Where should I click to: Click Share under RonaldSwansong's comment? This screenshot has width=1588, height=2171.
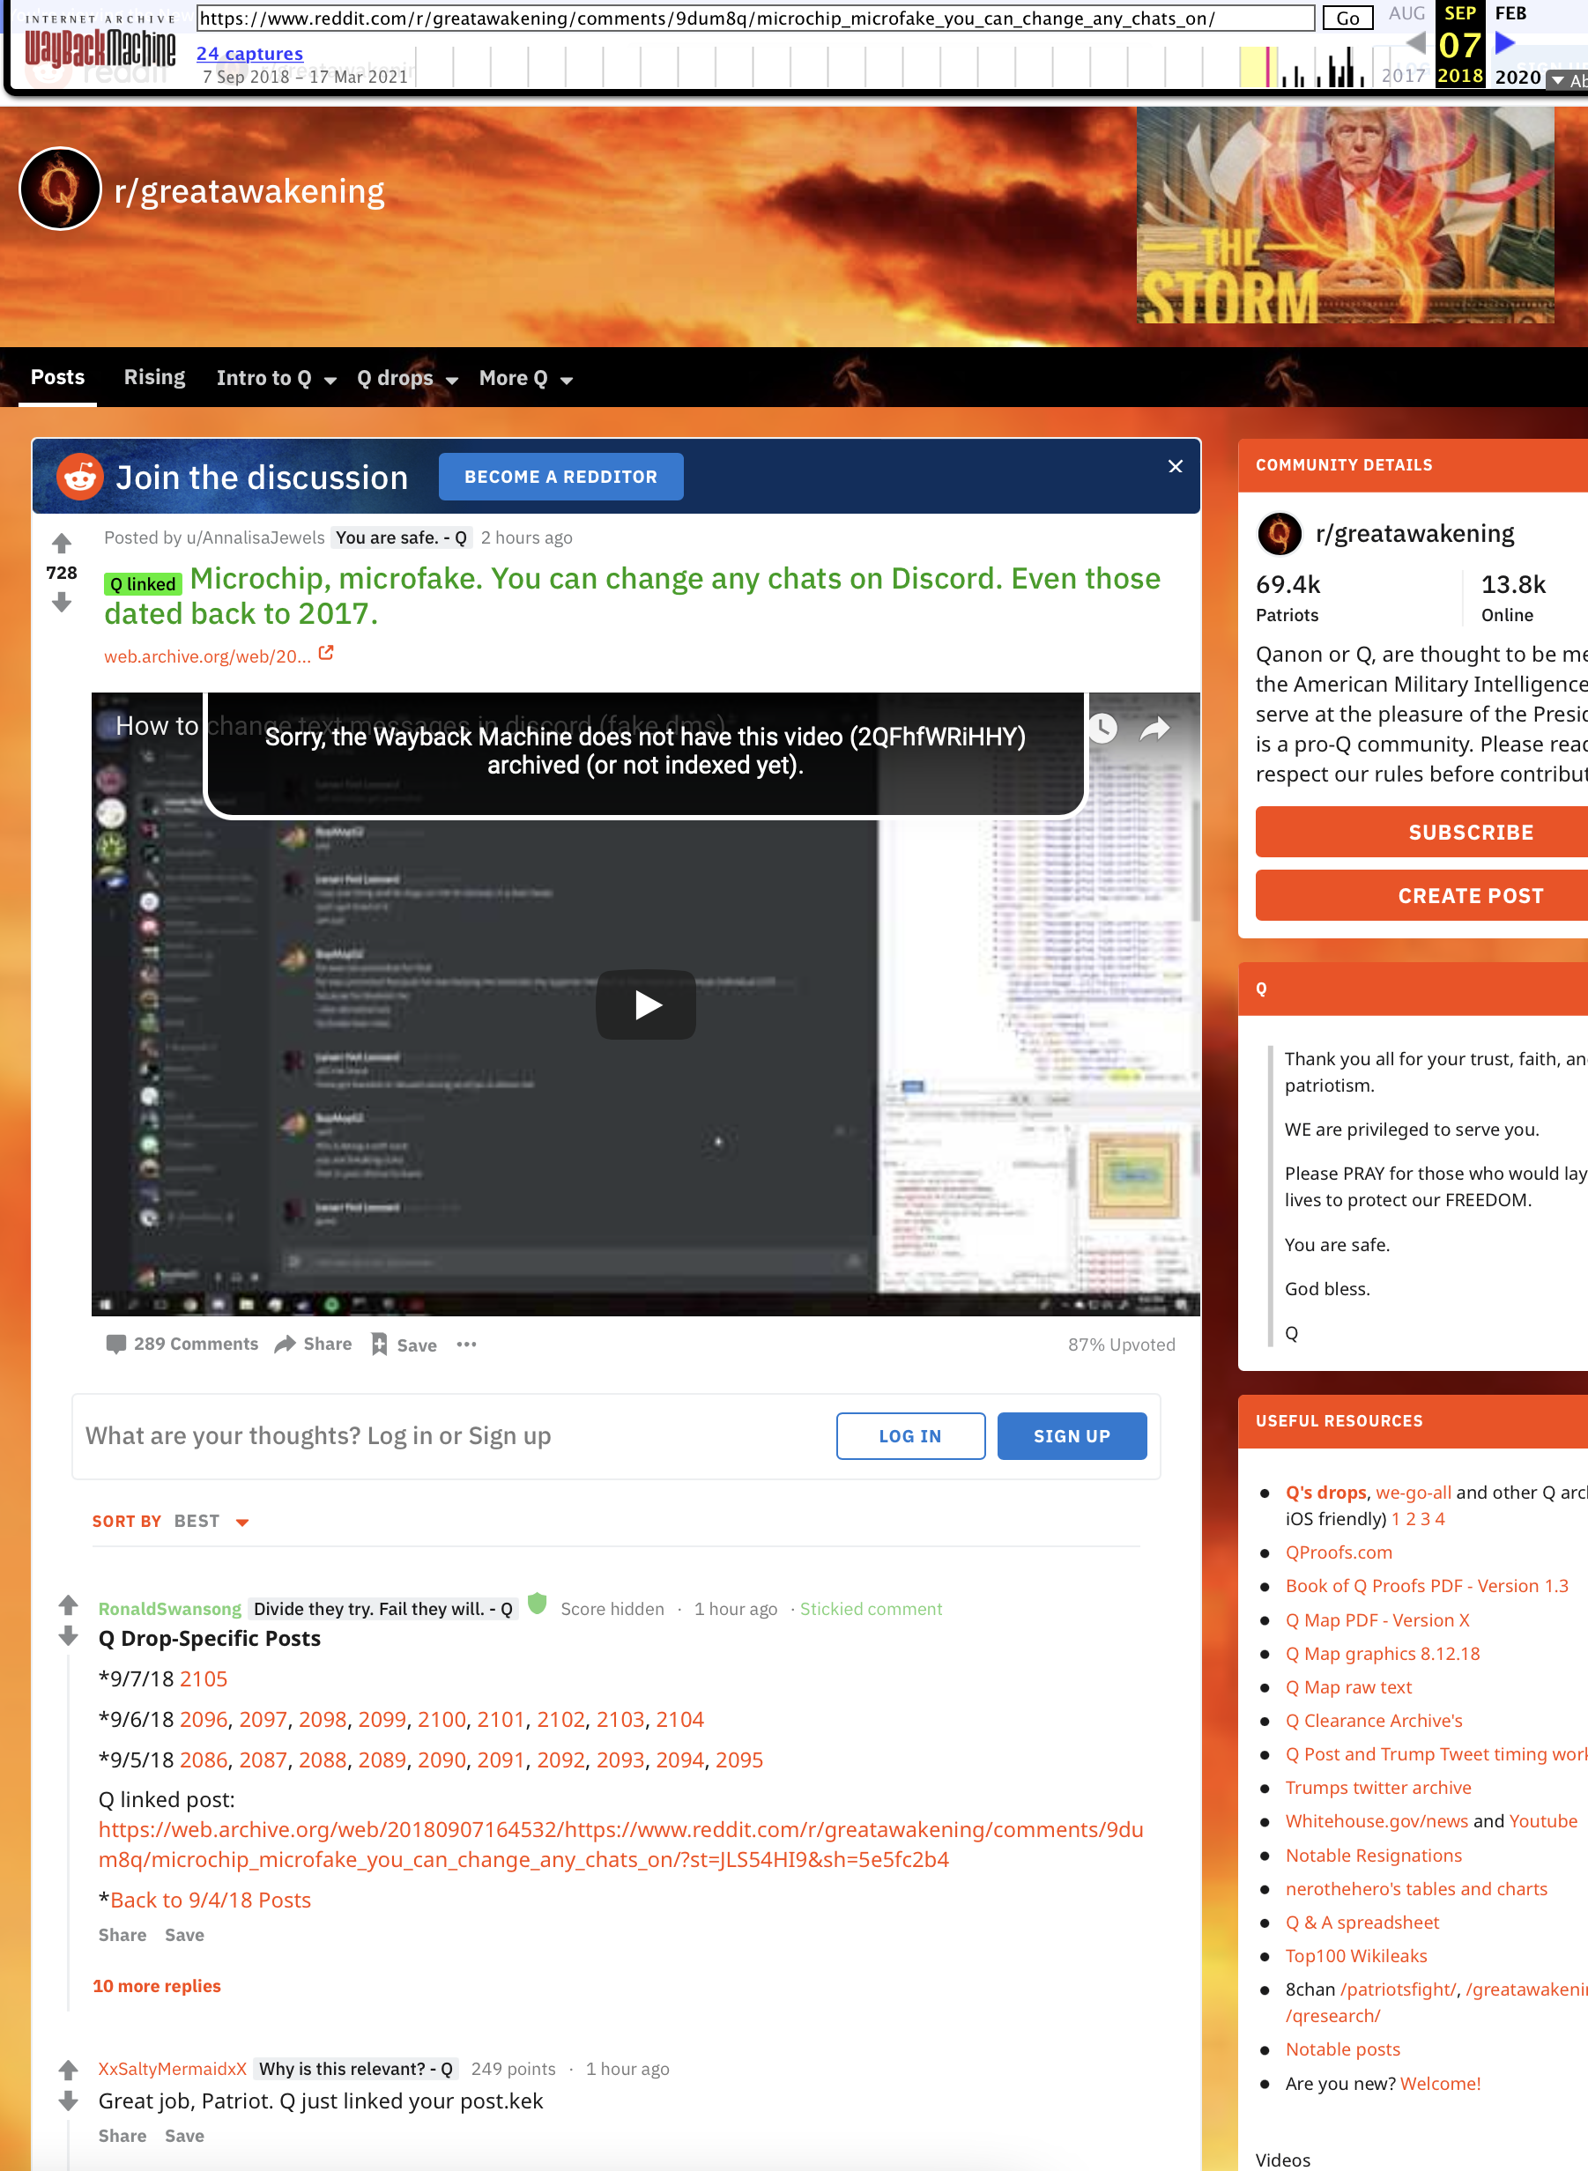(122, 1936)
